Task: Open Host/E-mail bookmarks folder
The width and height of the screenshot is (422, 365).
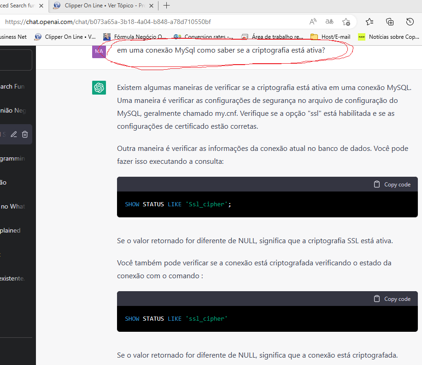Action: (x=330, y=37)
